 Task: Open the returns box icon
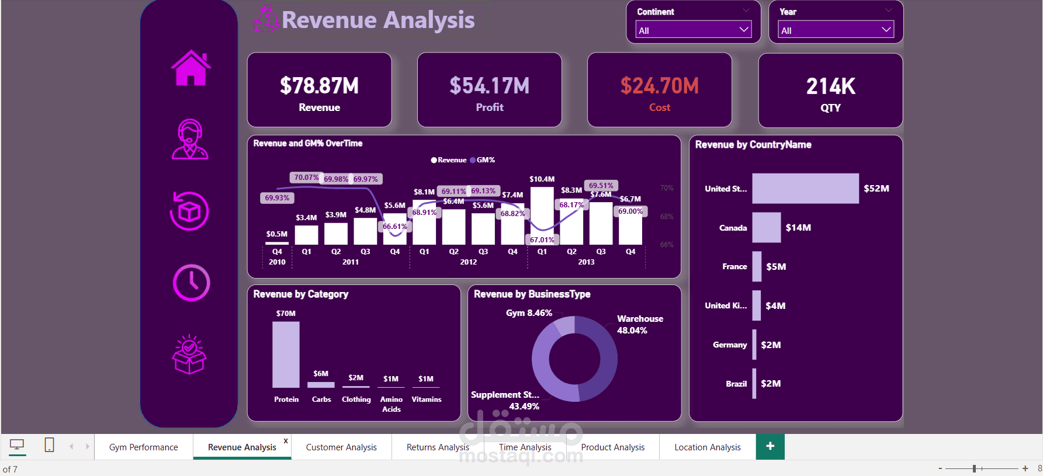[189, 211]
